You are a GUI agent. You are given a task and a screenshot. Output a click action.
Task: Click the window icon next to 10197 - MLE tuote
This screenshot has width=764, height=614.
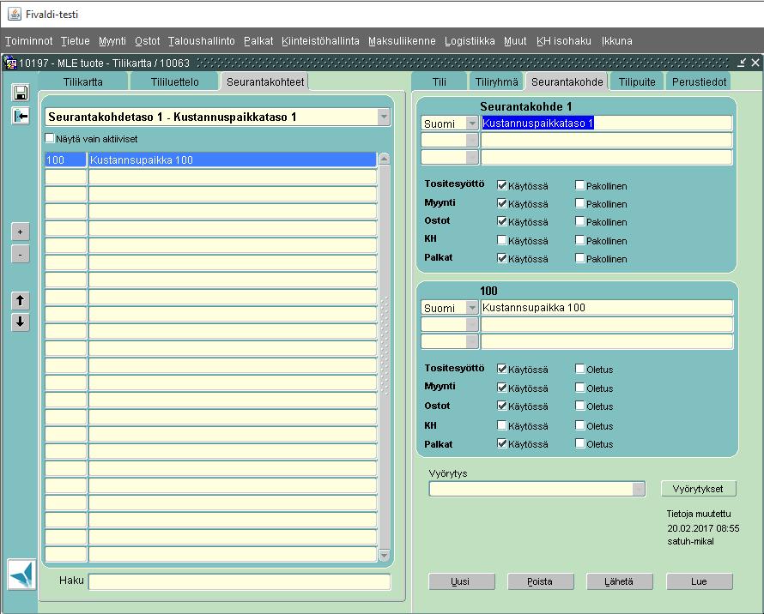tap(10, 63)
